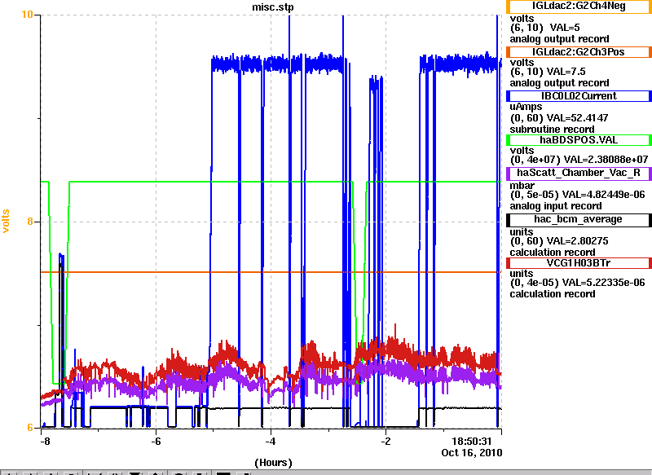Viewport: 652px width, 475px height.
Task: Select the IGLdac2:G2Ch4Neg legend entry
Action: pyautogui.click(x=579, y=7)
